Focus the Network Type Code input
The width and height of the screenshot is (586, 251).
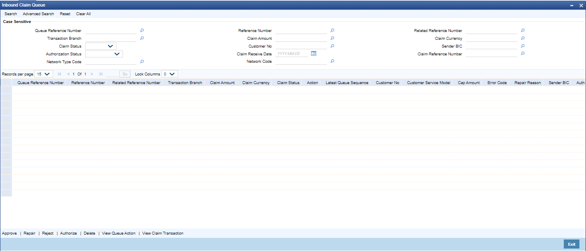[x=111, y=62]
